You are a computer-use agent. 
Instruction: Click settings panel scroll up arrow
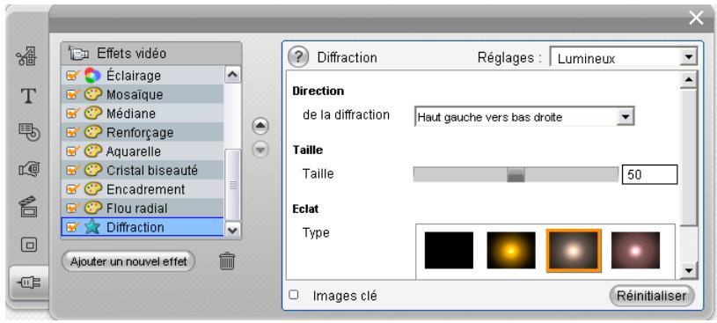coord(688,79)
